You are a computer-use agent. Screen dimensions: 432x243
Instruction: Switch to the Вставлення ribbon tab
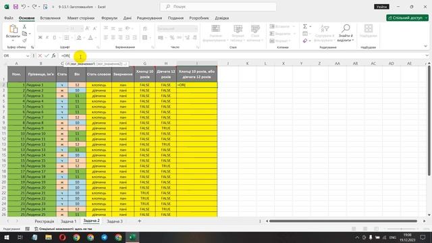50,18
